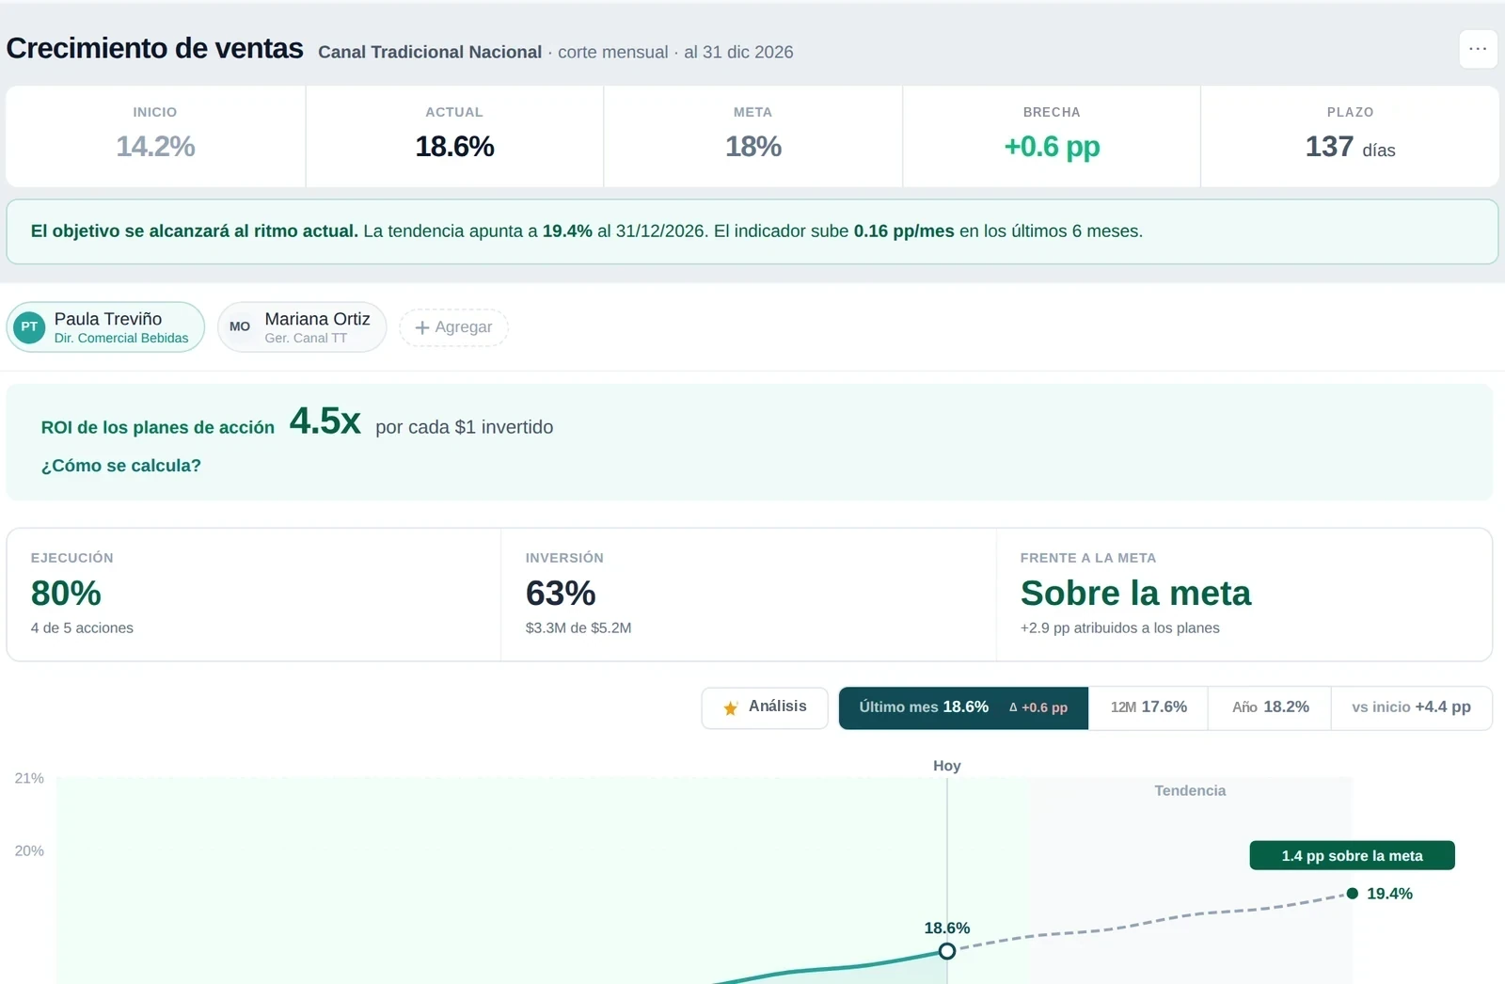Click 'El objetivo se alcanzará al ritmo actual.'
This screenshot has height=984, width=1505.
[x=195, y=231]
